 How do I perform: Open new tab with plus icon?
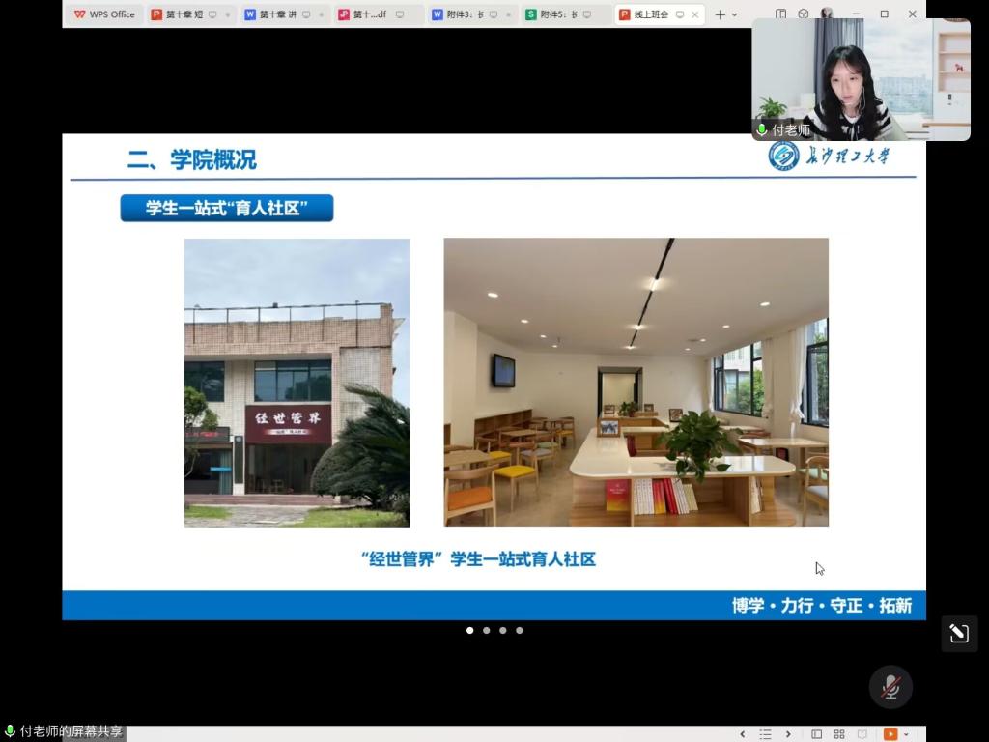[720, 14]
